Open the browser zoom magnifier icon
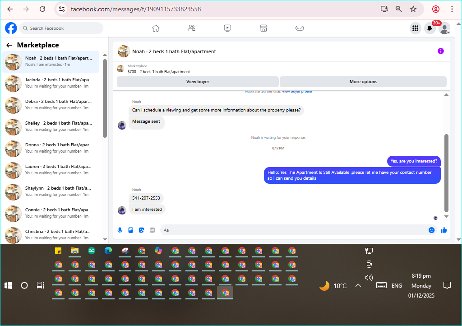Image resolution: width=462 pixels, height=326 pixels. coord(399,9)
